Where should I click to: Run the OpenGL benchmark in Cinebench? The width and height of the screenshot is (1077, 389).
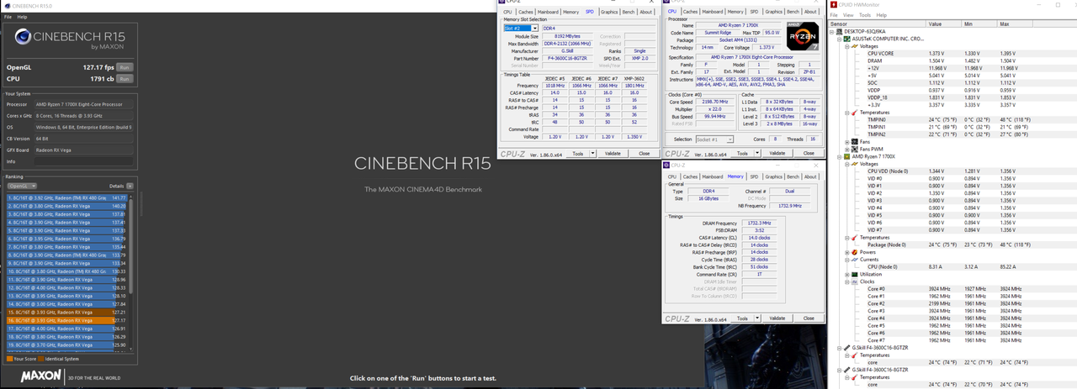click(x=125, y=67)
